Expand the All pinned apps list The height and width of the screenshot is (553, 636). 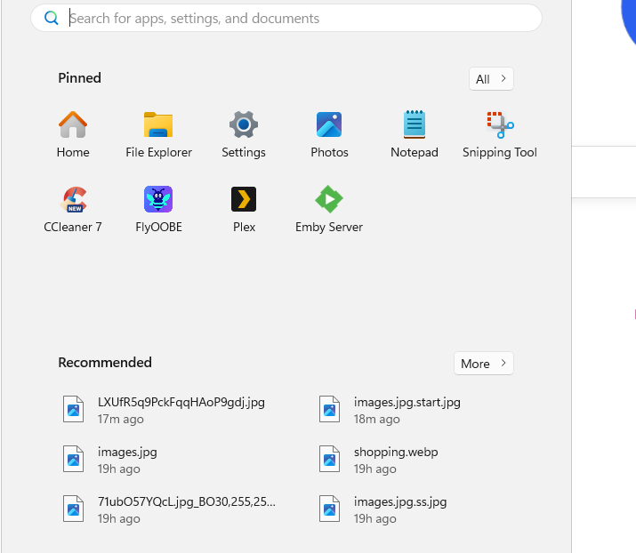pyautogui.click(x=491, y=79)
